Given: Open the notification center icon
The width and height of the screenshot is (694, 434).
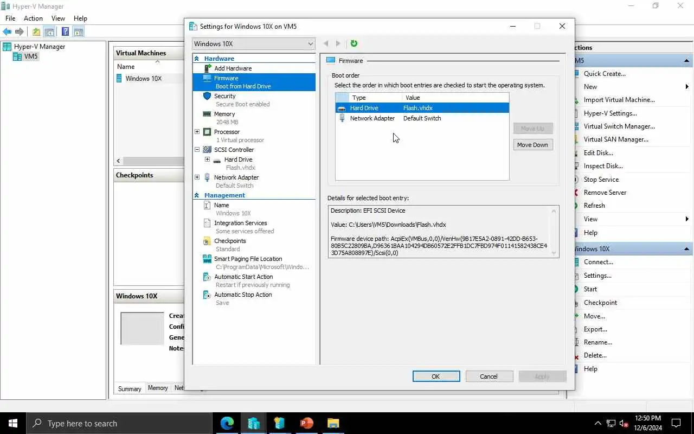Looking at the screenshot, I should (676, 423).
